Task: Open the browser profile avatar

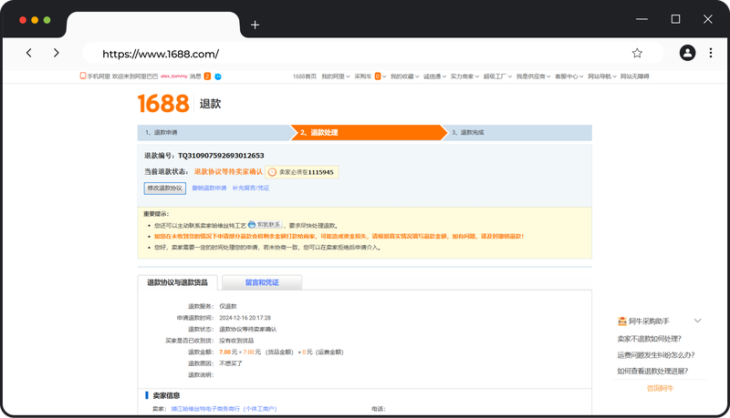Action: (687, 54)
